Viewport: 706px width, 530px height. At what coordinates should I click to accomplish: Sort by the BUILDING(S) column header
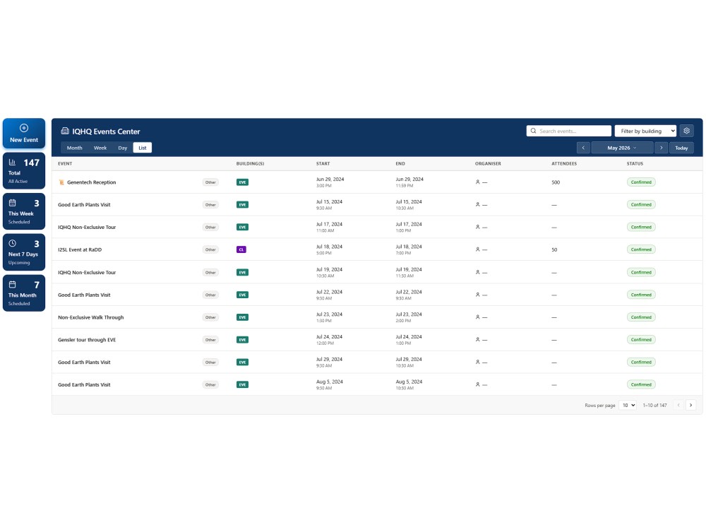[250, 164]
